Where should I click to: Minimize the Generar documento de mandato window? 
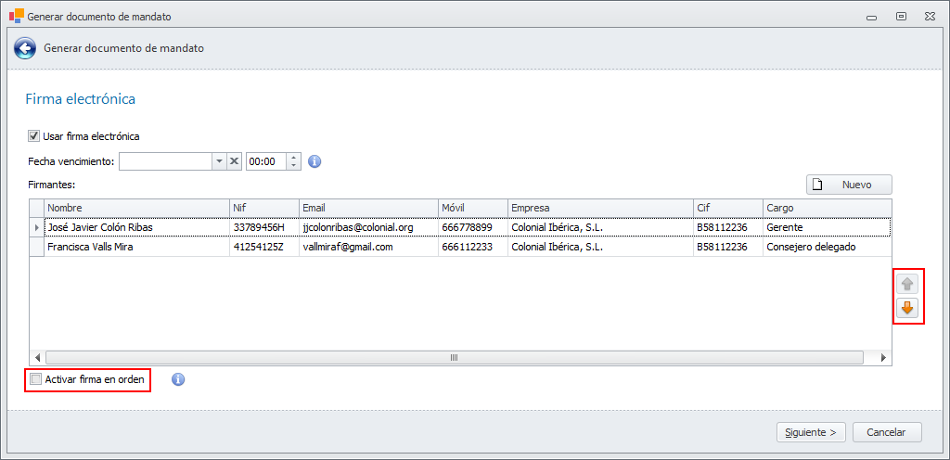point(872,17)
